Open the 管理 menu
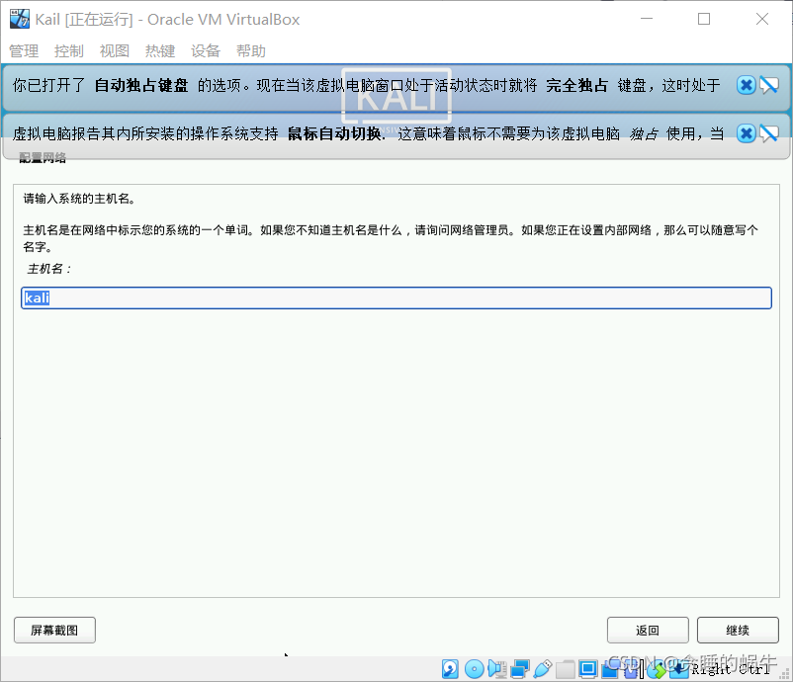 click(x=24, y=50)
